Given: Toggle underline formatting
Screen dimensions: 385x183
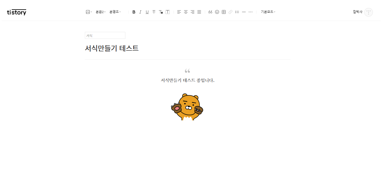Looking at the screenshot, I should 147,12.
